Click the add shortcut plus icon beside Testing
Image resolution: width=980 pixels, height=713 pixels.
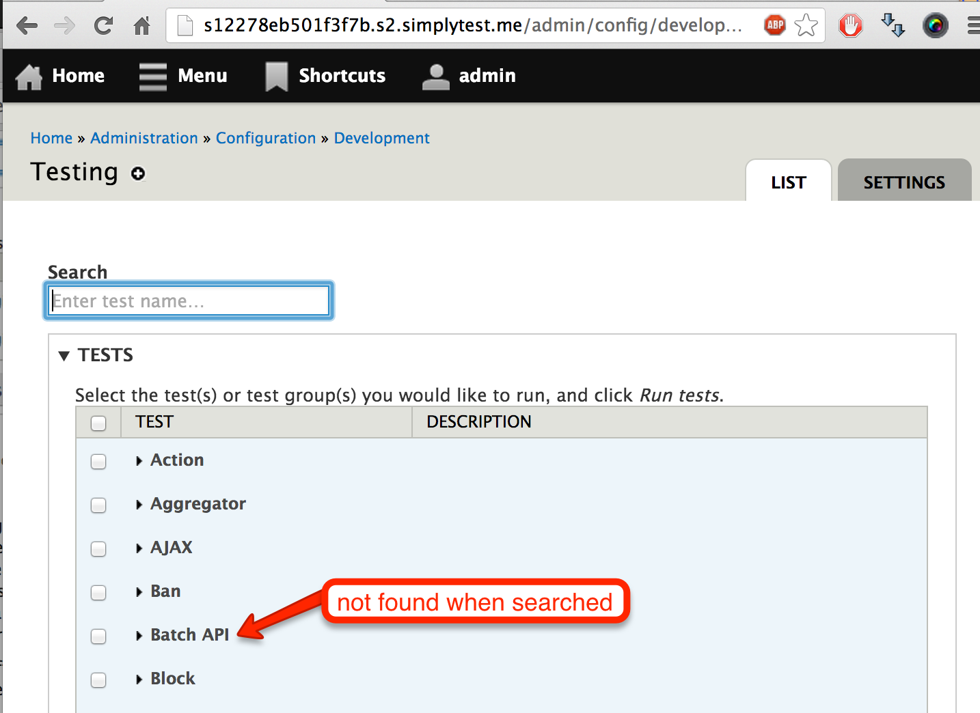click(138, 173)
